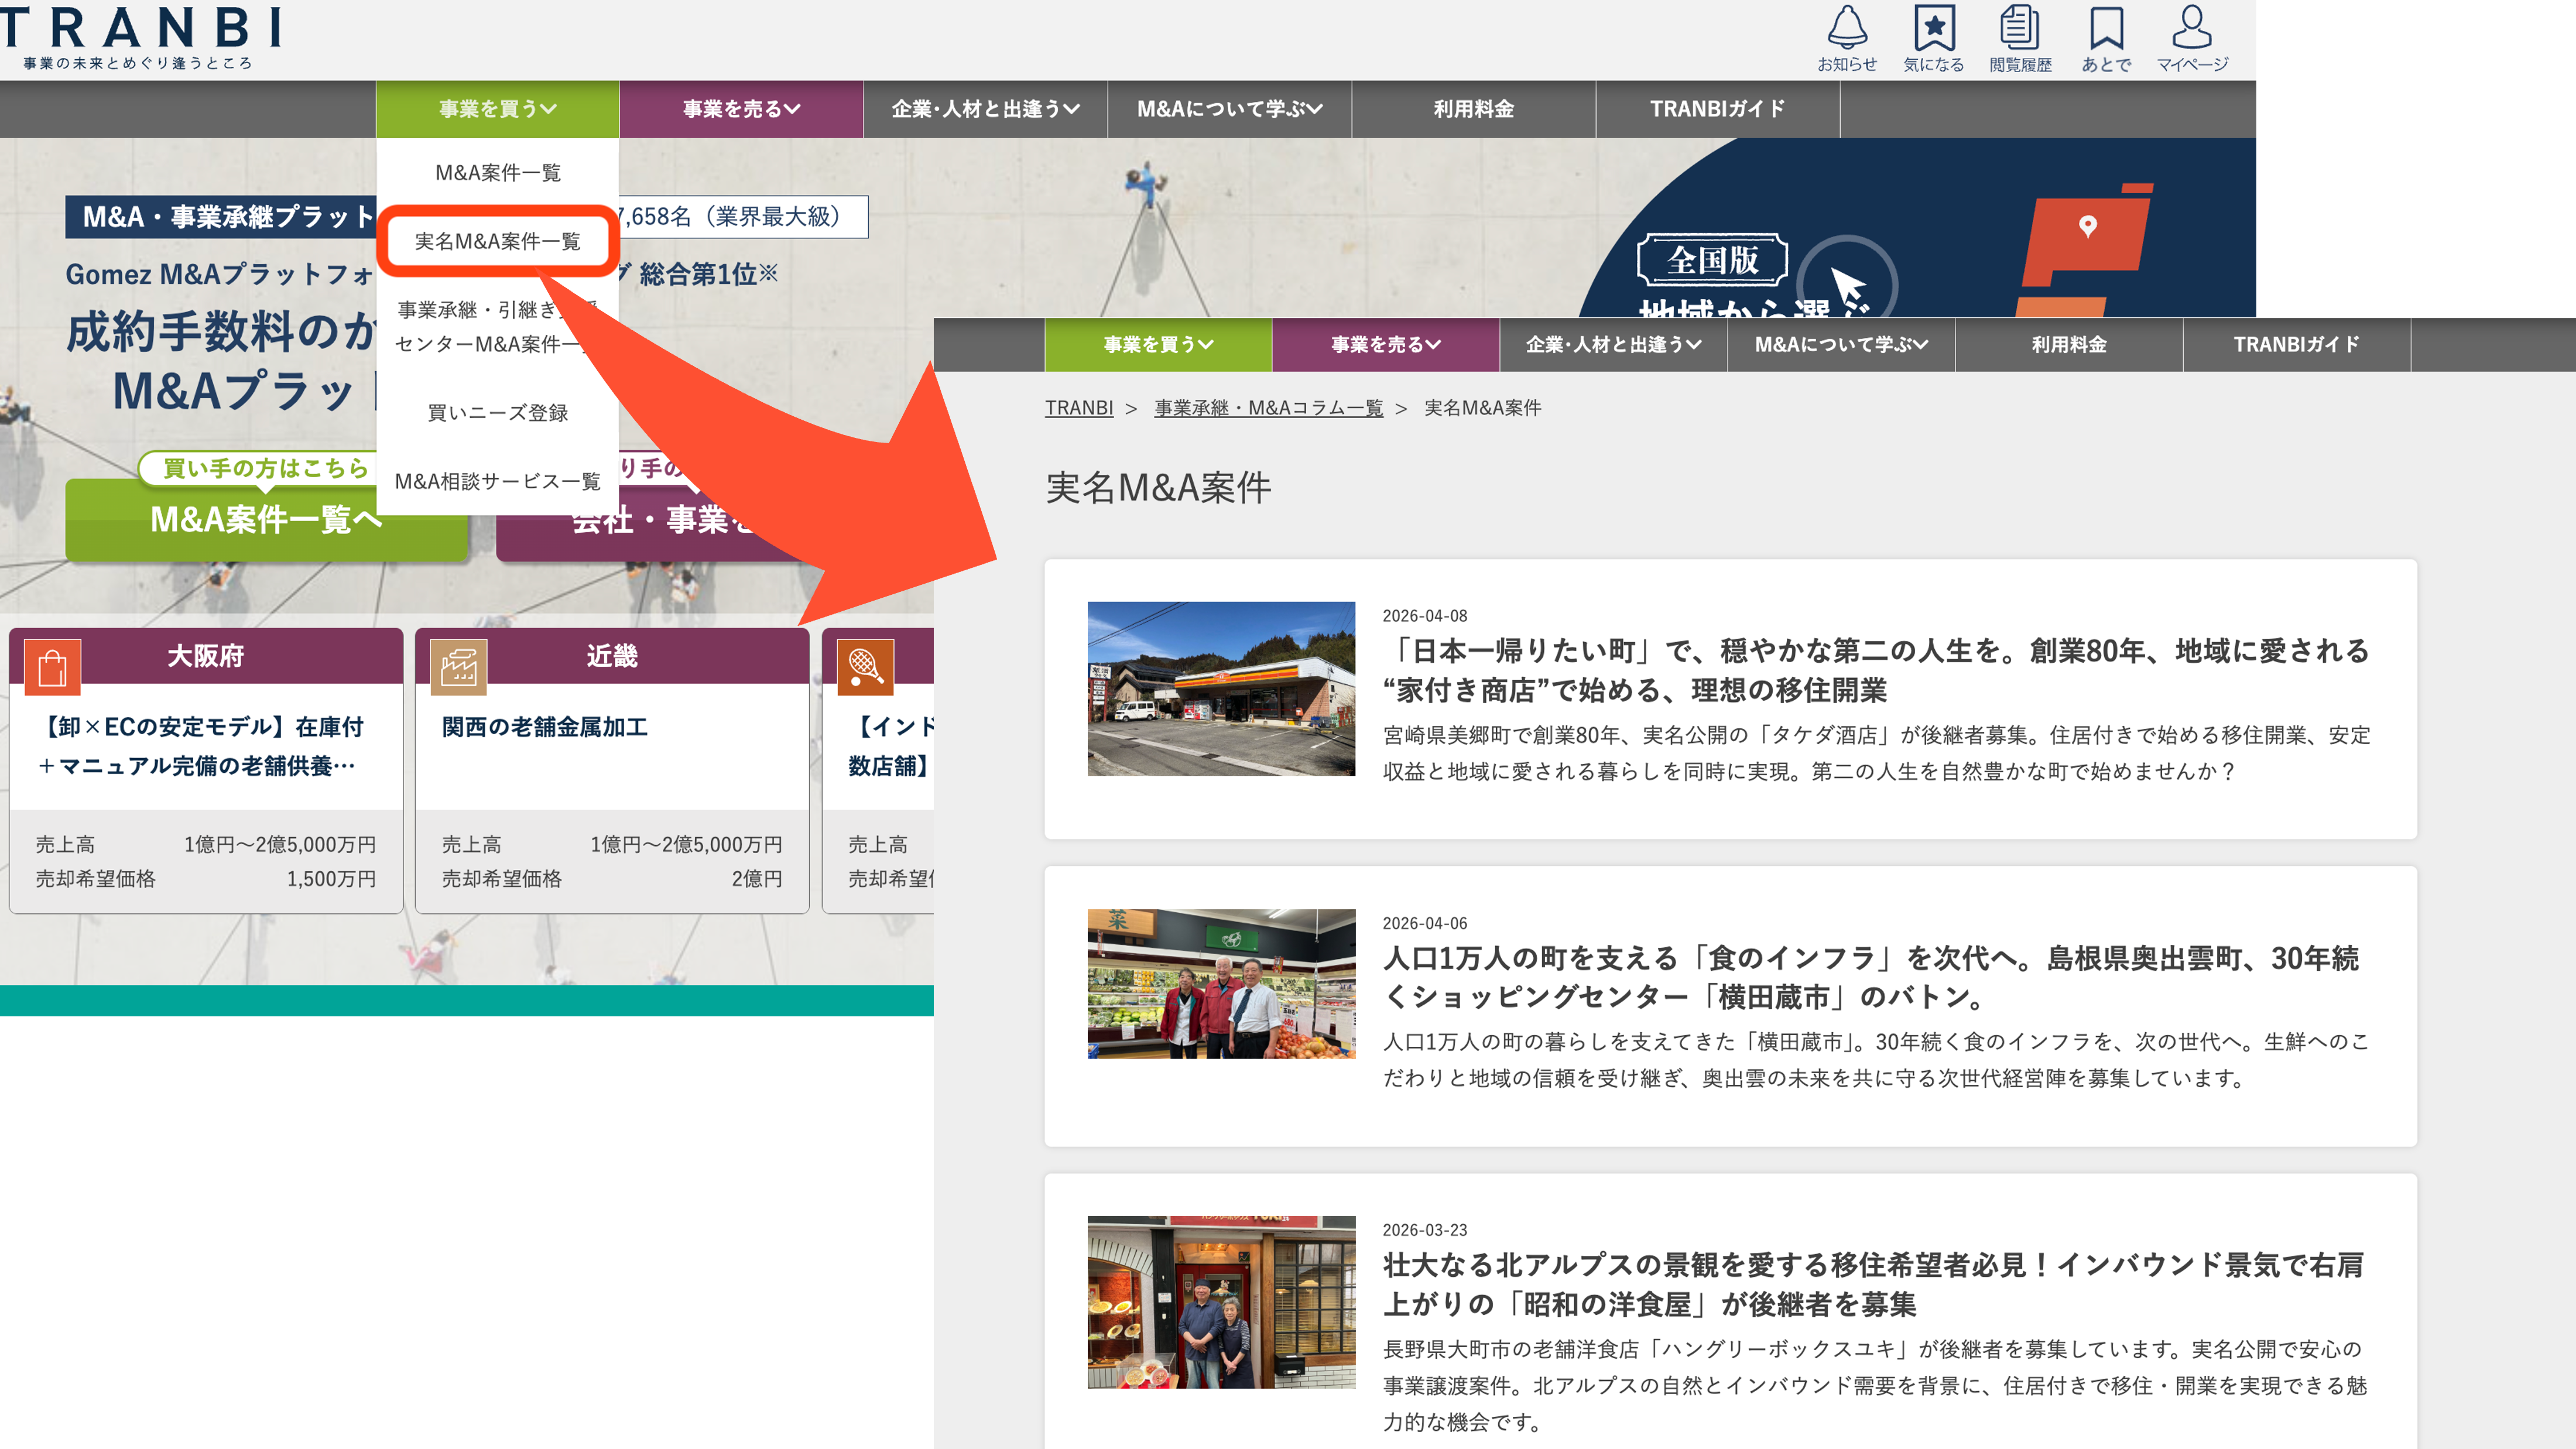Expand the top 事業を買う dropdown menu

click(497, 109)
